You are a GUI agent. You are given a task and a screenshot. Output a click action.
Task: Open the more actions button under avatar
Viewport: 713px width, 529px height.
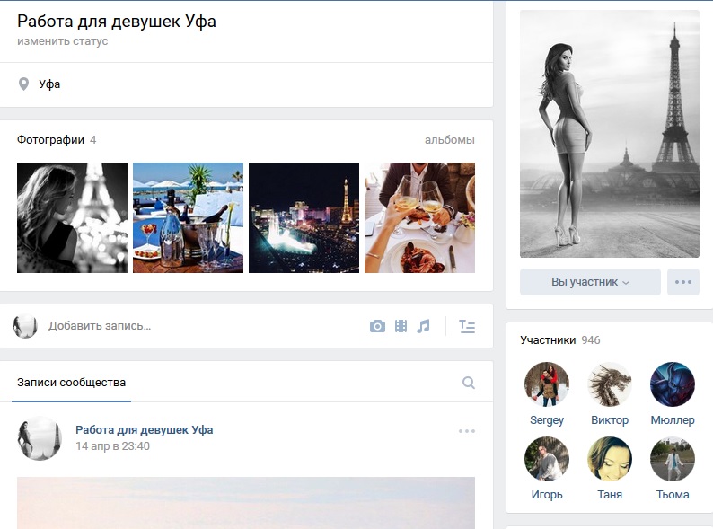pos(683,282)
